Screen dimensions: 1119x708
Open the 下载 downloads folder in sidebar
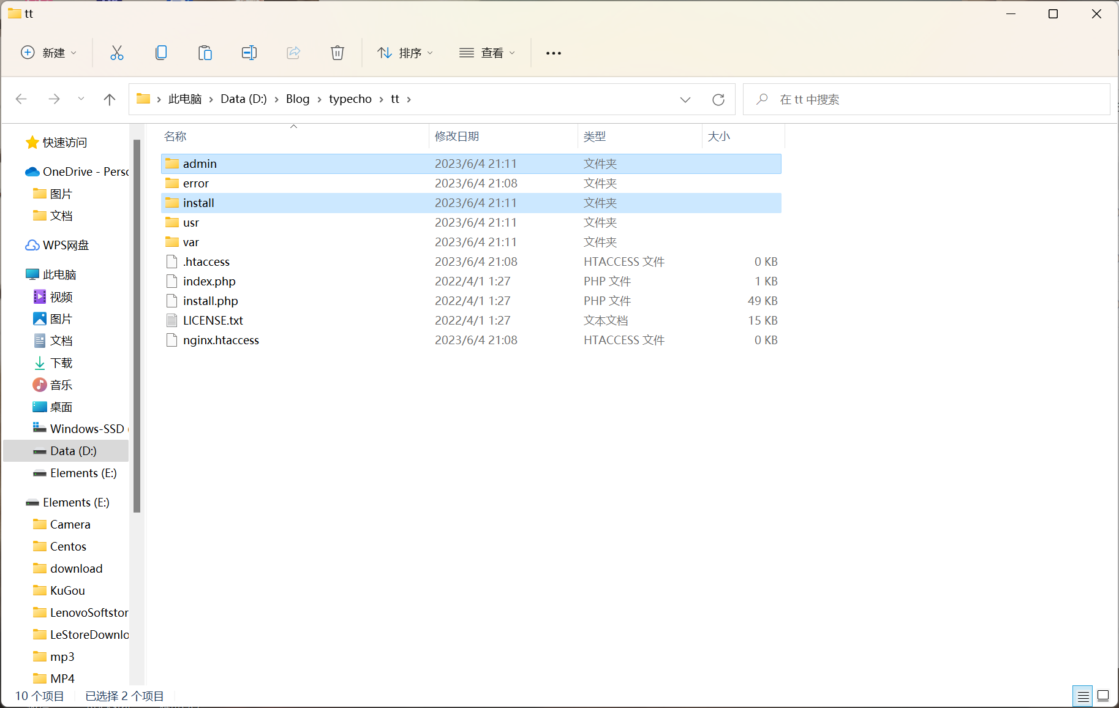[61, 363]
